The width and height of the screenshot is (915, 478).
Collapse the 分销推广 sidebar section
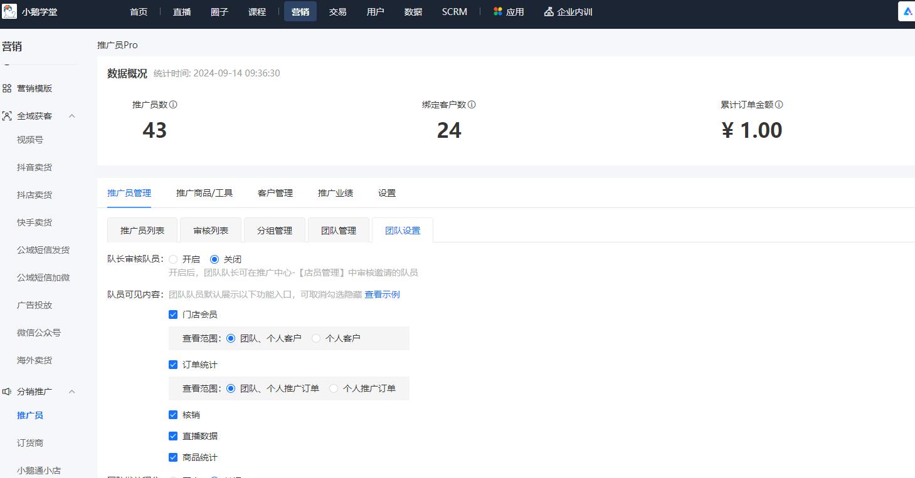(73, 391)
